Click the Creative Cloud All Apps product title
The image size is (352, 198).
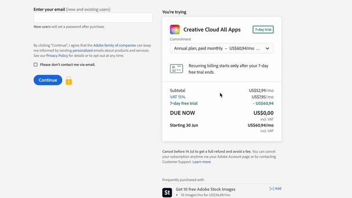212,30
